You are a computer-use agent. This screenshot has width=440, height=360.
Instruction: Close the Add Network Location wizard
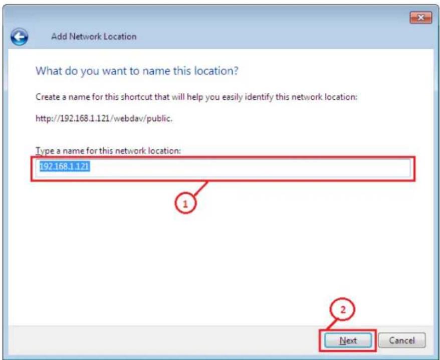(420, 18)
